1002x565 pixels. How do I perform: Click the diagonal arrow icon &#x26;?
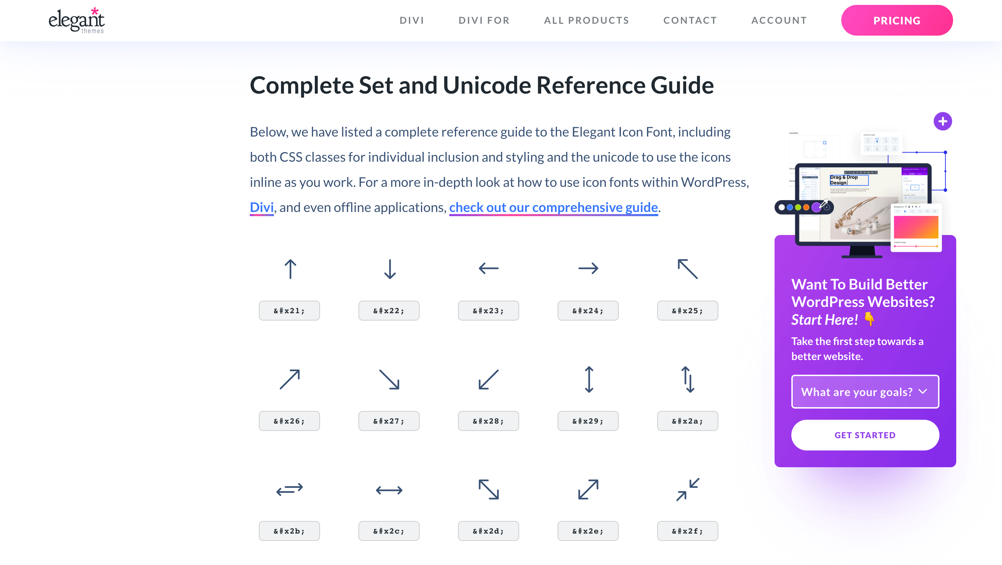(x=288, y=379)
